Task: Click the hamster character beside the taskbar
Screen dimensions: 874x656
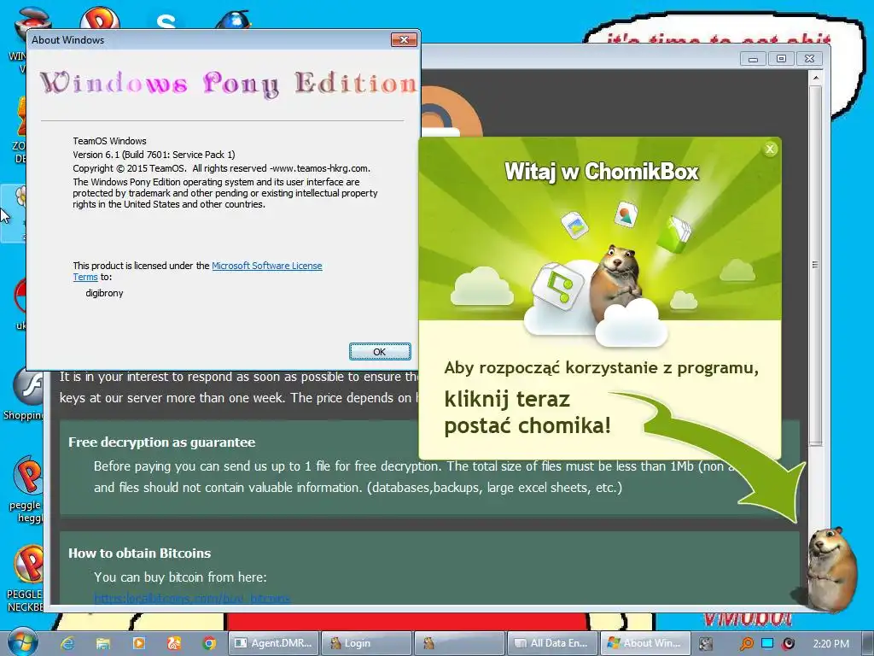Action: 830,569
